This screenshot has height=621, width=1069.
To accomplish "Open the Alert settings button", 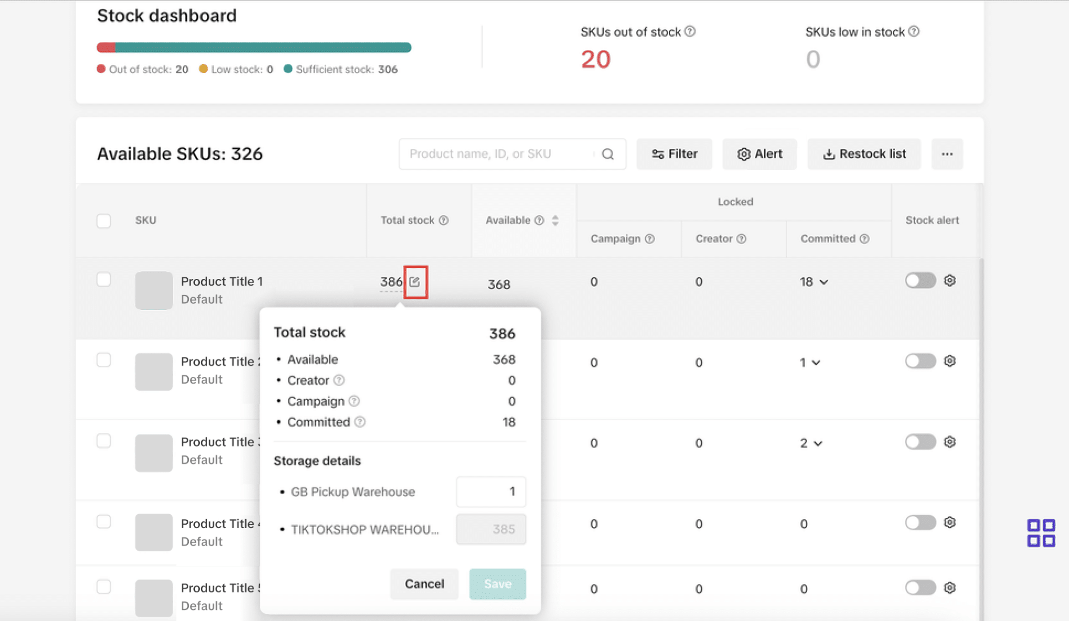I will pyautogui.click(x=759, y=154).
